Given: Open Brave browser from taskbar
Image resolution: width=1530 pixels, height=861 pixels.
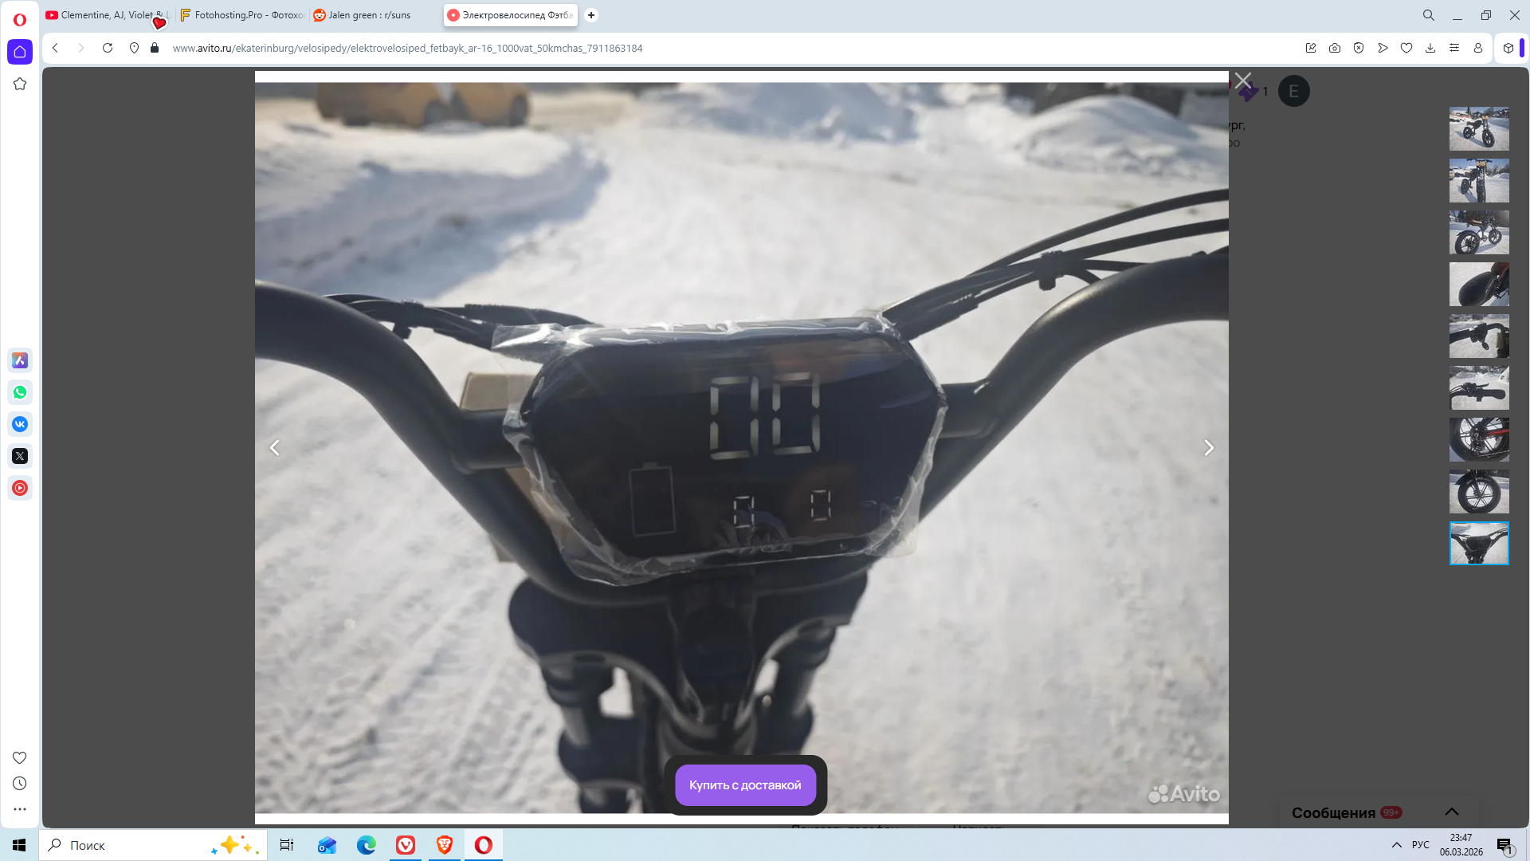Looking at the screenshot, I should tap(445, 845).
